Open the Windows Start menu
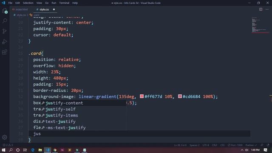The width and height of the screenshot is (272, 153). pyautogui.click(x=3, y=150)
